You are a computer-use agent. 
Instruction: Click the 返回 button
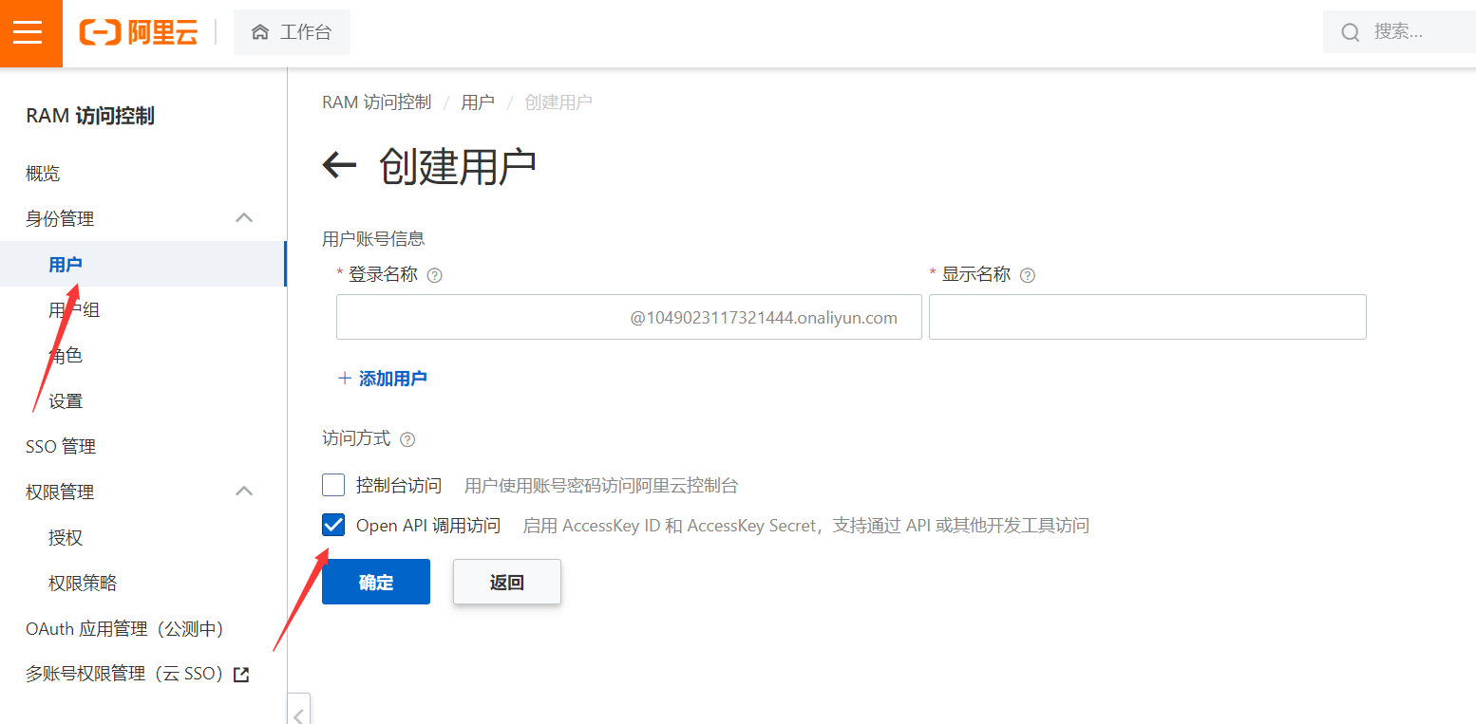pos(507,582)
